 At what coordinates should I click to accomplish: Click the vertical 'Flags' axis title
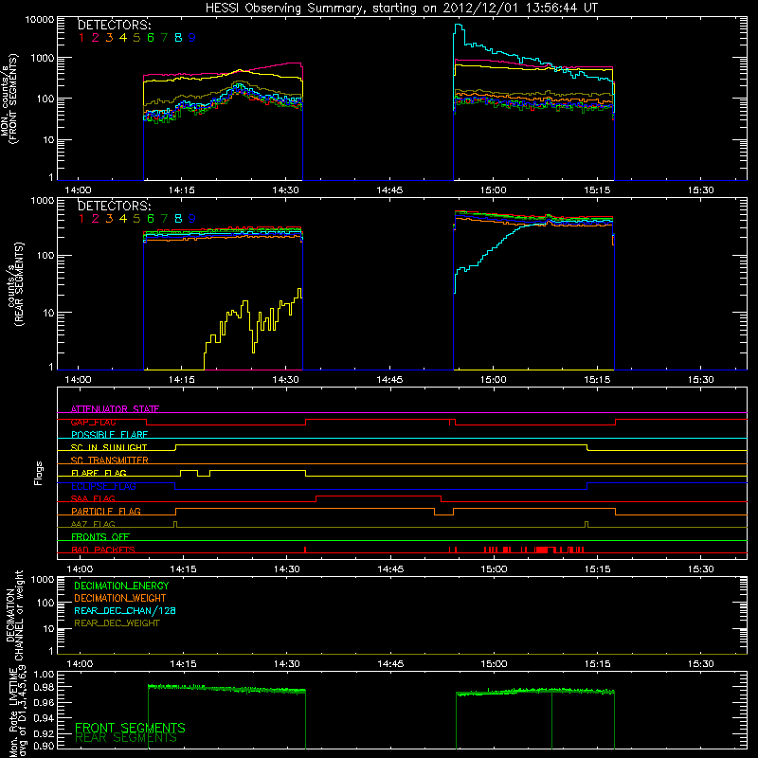point(38,473)
